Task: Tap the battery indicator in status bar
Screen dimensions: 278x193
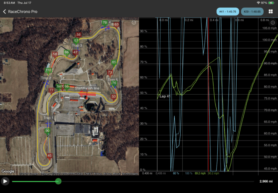Action: point(271,3)
